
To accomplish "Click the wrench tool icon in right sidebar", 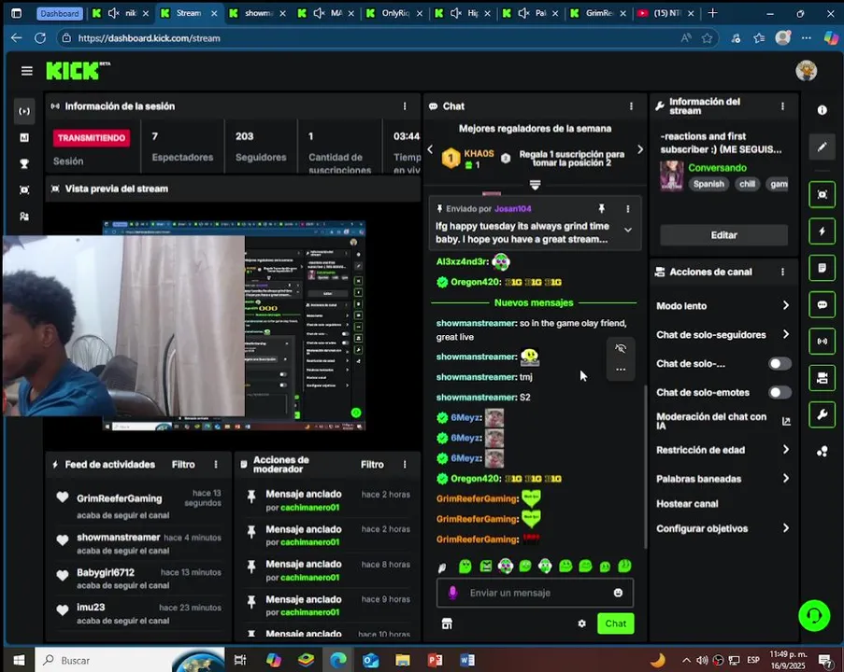I will [x=822, y=414].
